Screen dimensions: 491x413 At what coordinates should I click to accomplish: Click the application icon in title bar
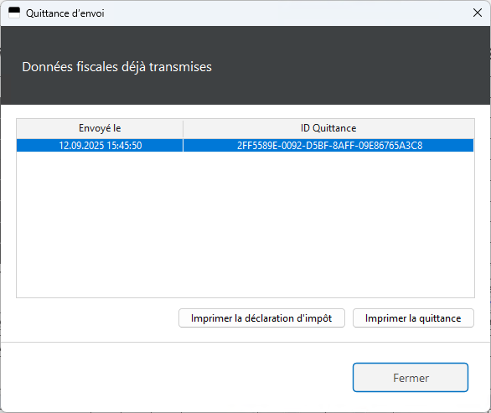(14, 13)
